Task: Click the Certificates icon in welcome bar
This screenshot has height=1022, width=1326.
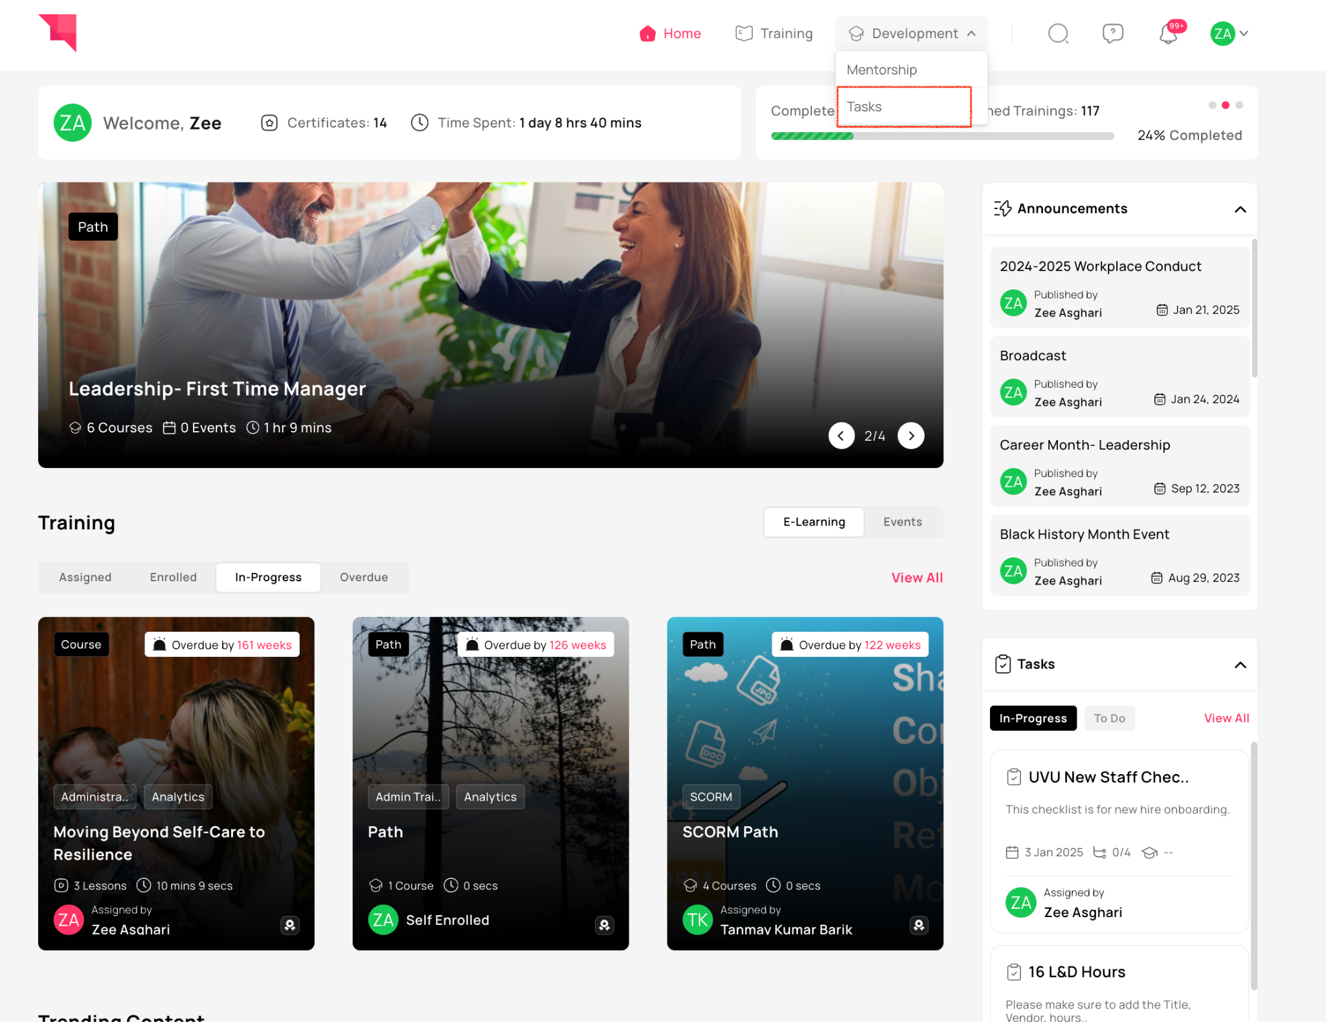Action: [x=269, y=123]
